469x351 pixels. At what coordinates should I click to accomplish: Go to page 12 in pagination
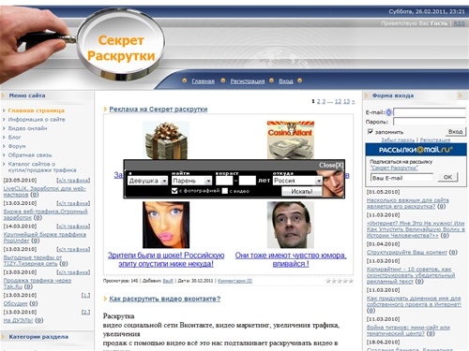pos(338,101)
